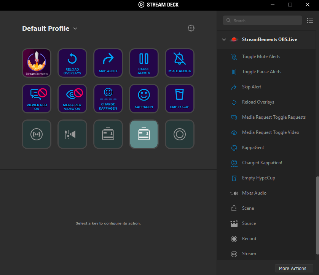Choose Media Request Toggle Requests action
Screen dimensions: 319x275
[266, 117]
